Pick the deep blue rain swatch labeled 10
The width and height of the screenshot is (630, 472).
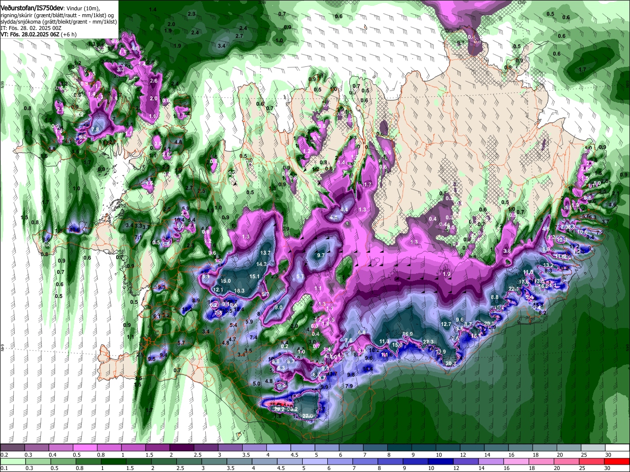(441, 461)
